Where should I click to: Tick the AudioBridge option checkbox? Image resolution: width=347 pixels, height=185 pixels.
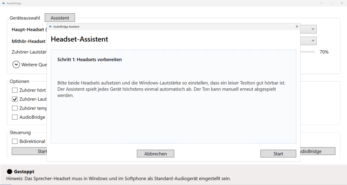(14, 117)
